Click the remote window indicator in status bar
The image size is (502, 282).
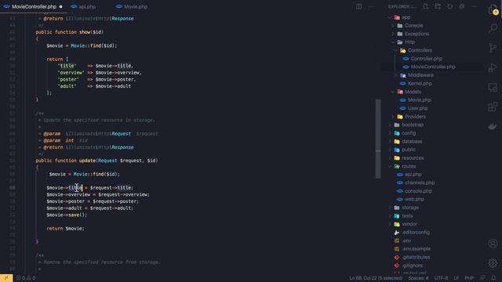pos(6,278)
